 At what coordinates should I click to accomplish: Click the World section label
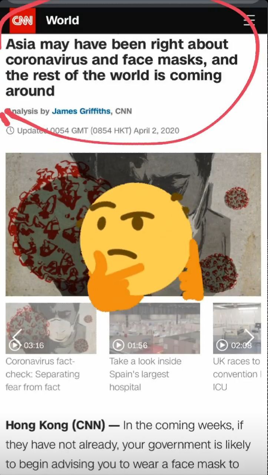[x=62, y=20]
